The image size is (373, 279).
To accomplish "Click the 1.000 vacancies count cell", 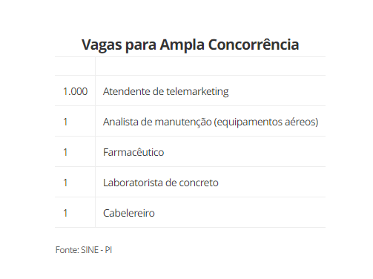I will point(75,91).
